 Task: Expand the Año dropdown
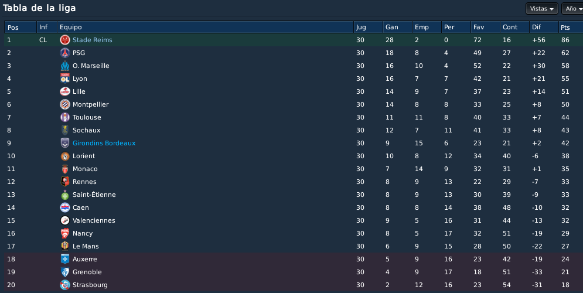572,9
